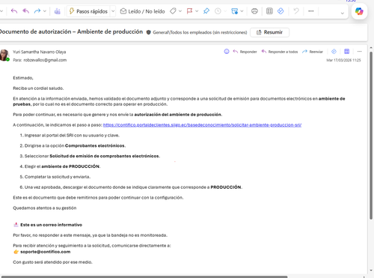
Task: Click the categorize tag icon
Action: (173, 11)
